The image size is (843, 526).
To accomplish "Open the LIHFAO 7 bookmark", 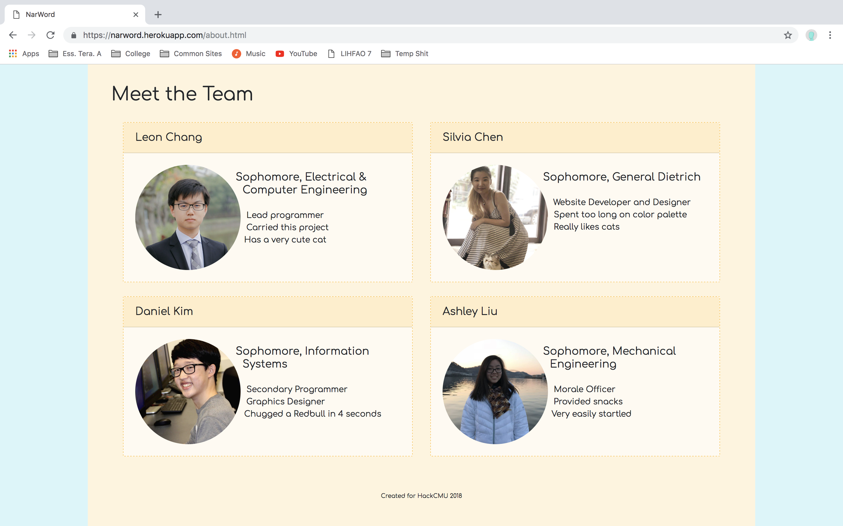I will pos(350,53).
